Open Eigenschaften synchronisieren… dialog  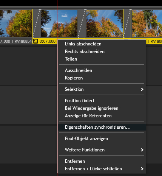click(x=102, y=127)
